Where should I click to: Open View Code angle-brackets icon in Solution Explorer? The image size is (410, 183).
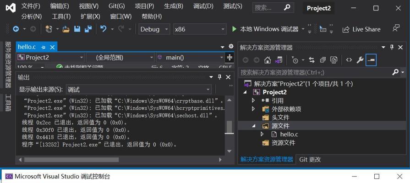pos(349,60)
